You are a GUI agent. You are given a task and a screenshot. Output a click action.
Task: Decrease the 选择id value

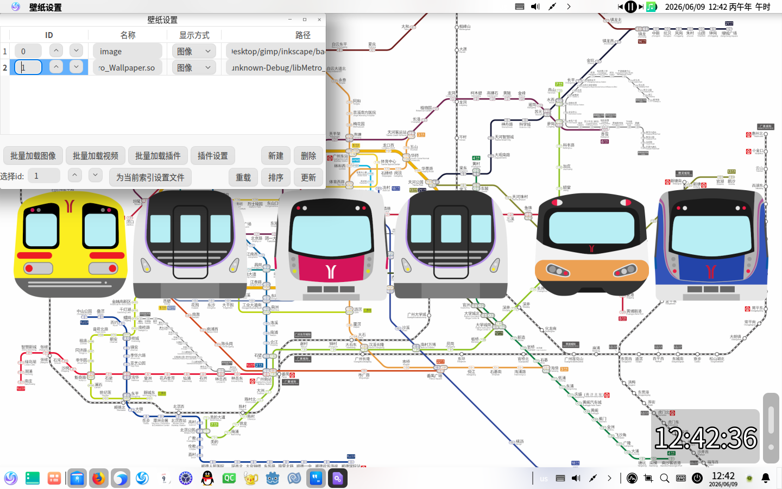95,175
